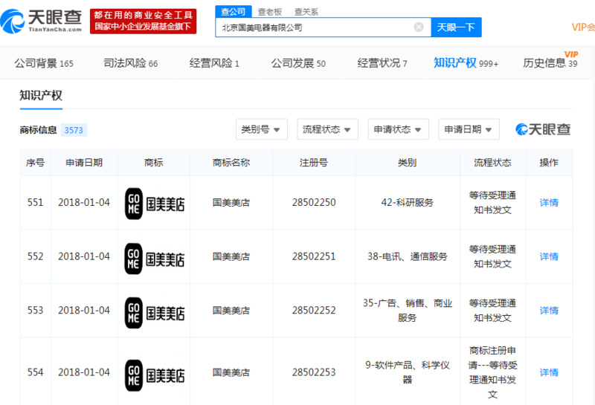This screenshot has height=405, width=595.
Task: Clear the search box with the X icon
Action: point(419,27)
